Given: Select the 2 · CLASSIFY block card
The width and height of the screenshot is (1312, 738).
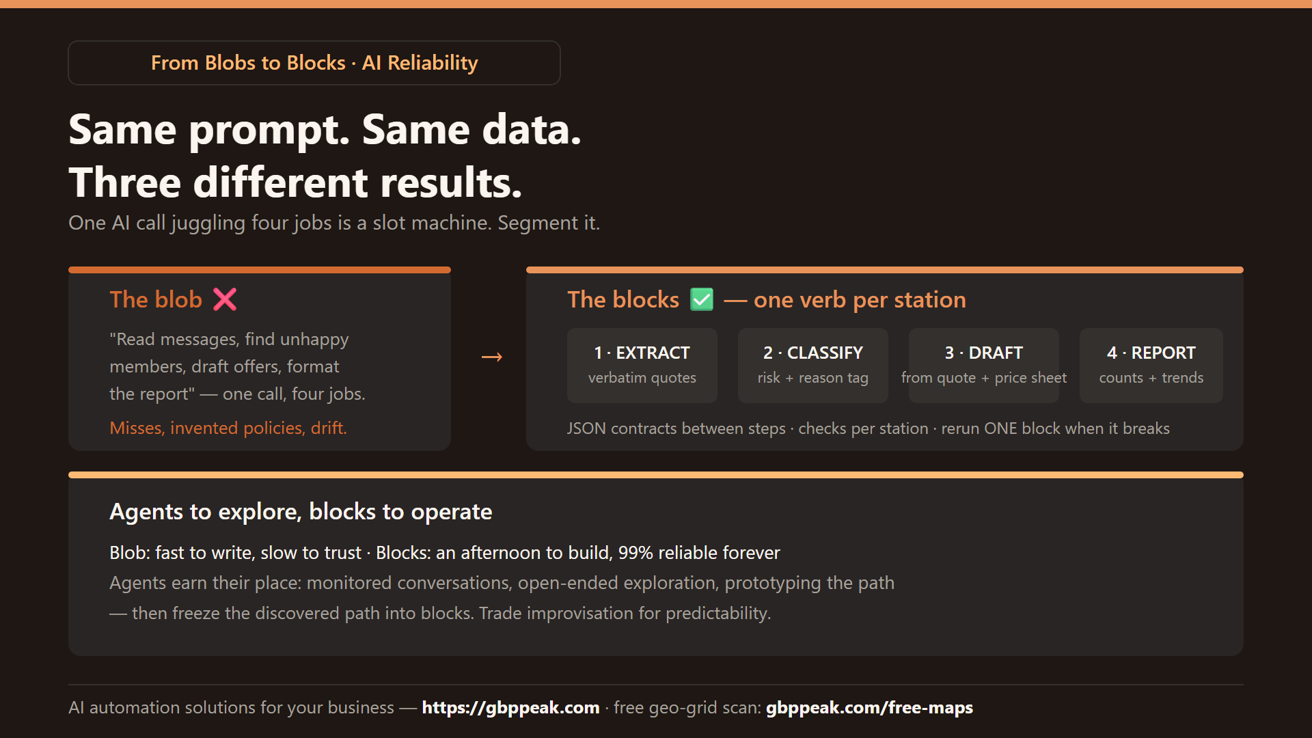Looking at the screenshot, I should pos(813,366).
